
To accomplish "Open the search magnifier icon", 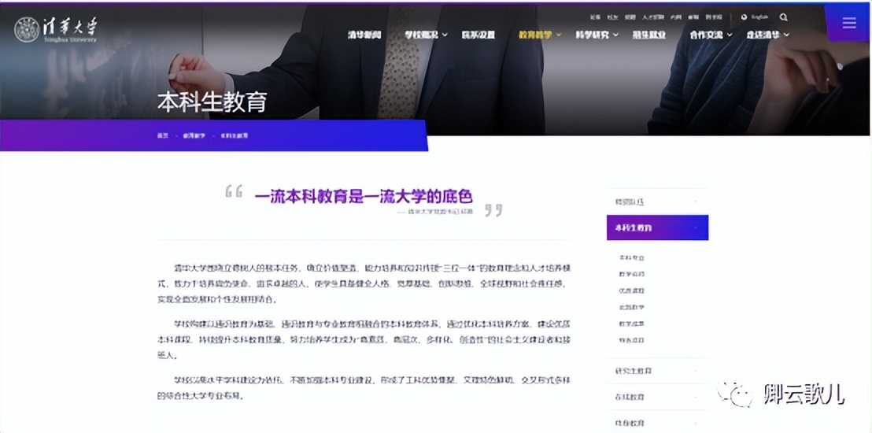I will pos(784,17).
